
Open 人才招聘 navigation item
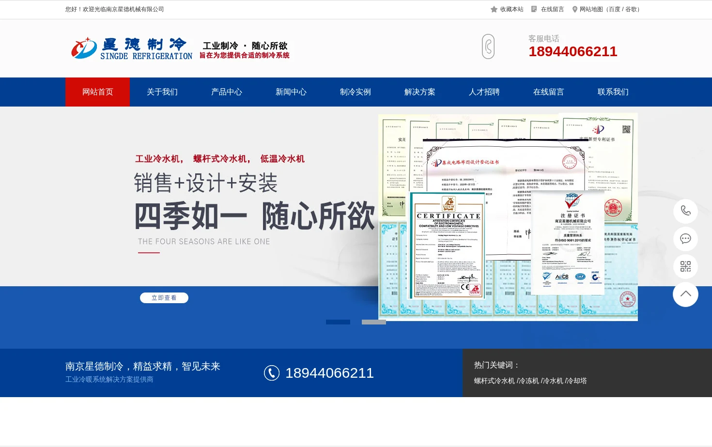click(x=484, y=92)
